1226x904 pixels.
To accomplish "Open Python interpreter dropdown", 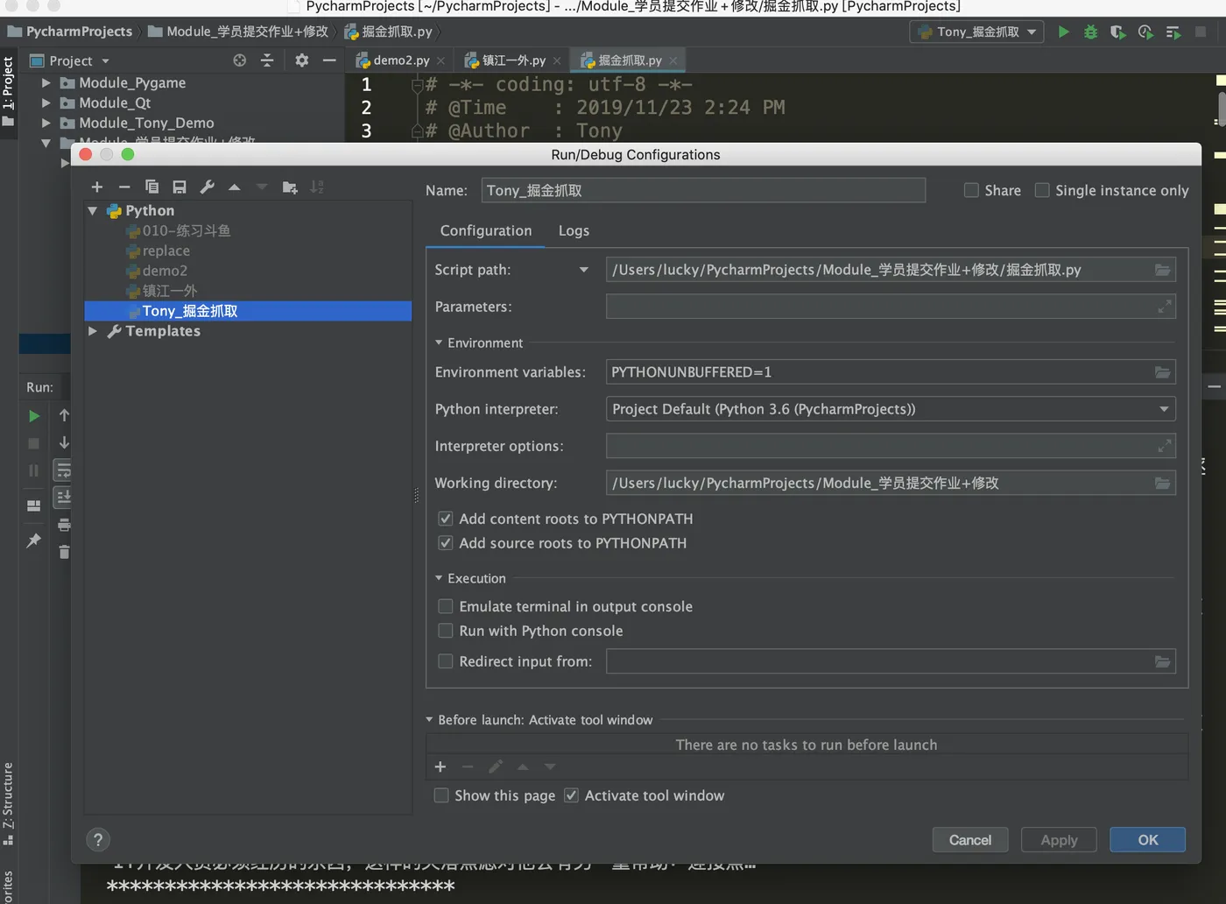I will point(1164,409).
